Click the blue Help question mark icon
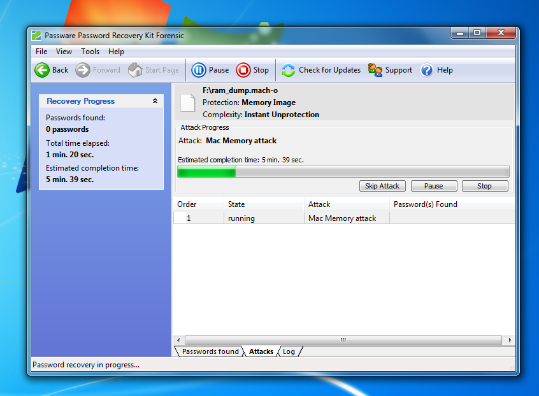 [x=427, y=70]
